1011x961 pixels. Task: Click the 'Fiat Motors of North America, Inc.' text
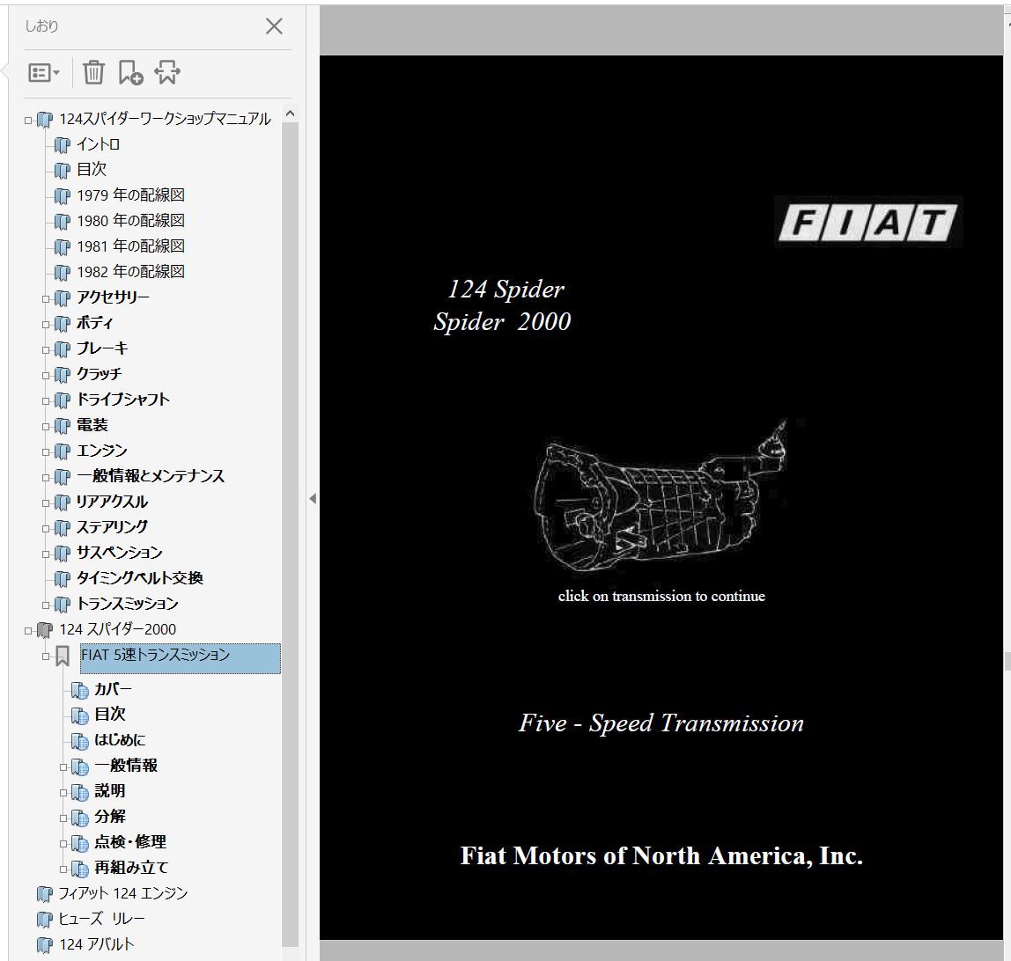coord(661,855)
